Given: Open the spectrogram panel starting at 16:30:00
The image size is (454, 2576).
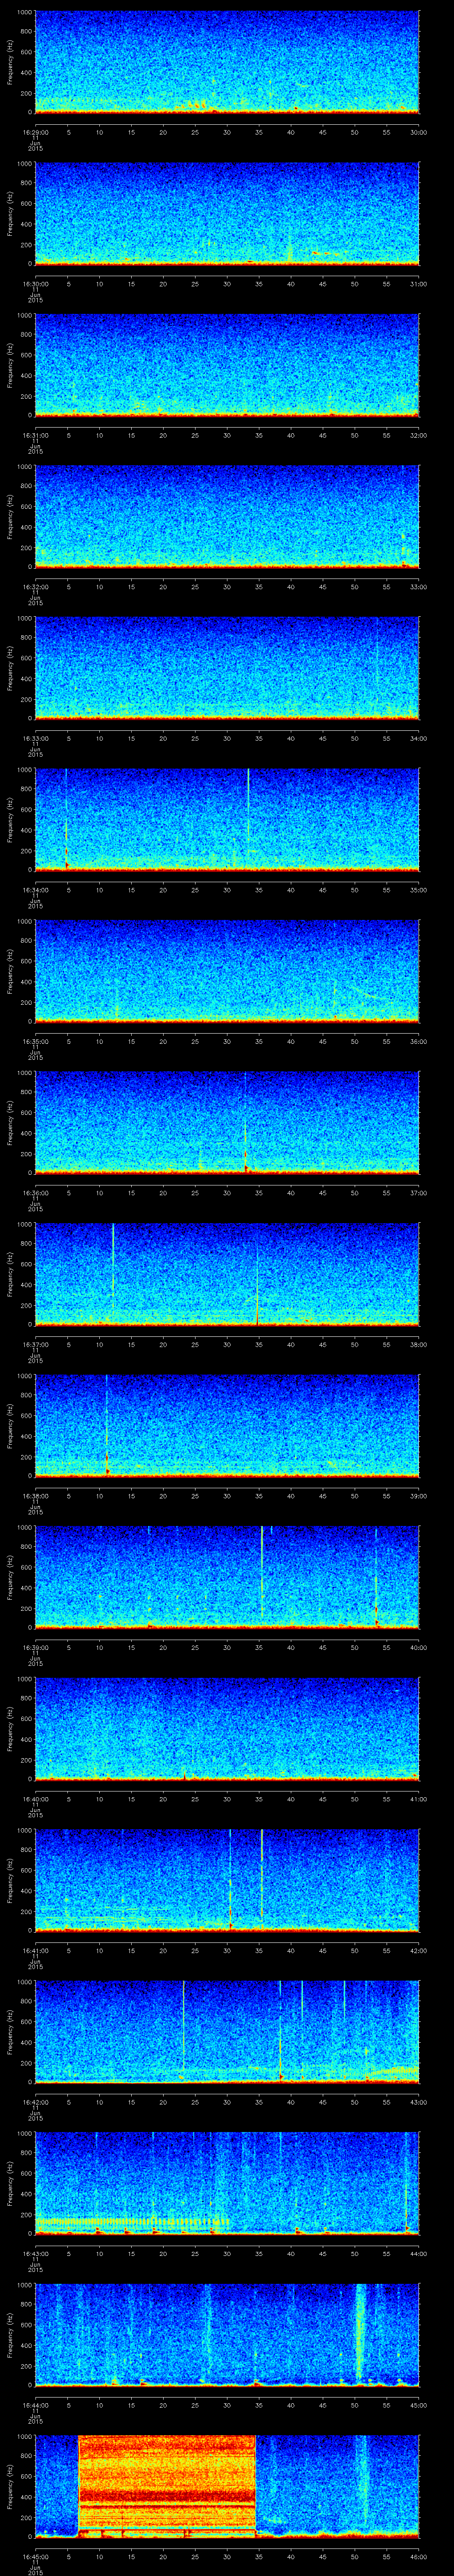Looking at the screenshot, I should 227,214.
